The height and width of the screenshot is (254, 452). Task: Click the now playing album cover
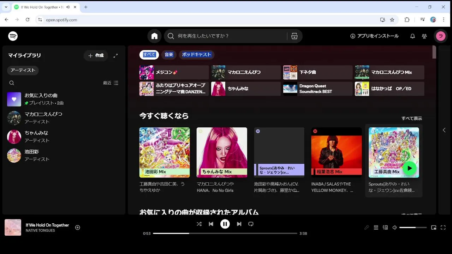click(13, 228)
